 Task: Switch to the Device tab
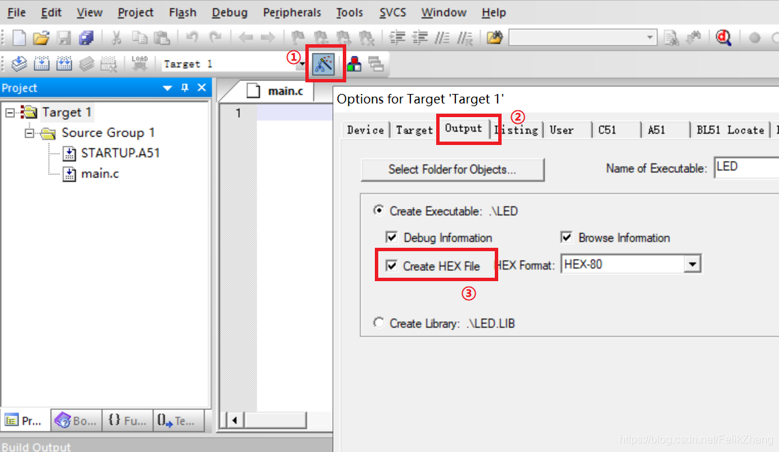(366, 130)
